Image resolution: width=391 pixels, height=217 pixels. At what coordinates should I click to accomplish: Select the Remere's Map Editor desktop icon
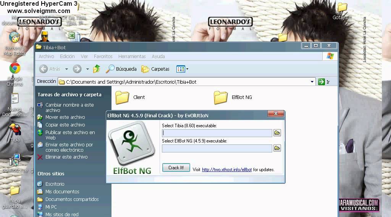15,44
